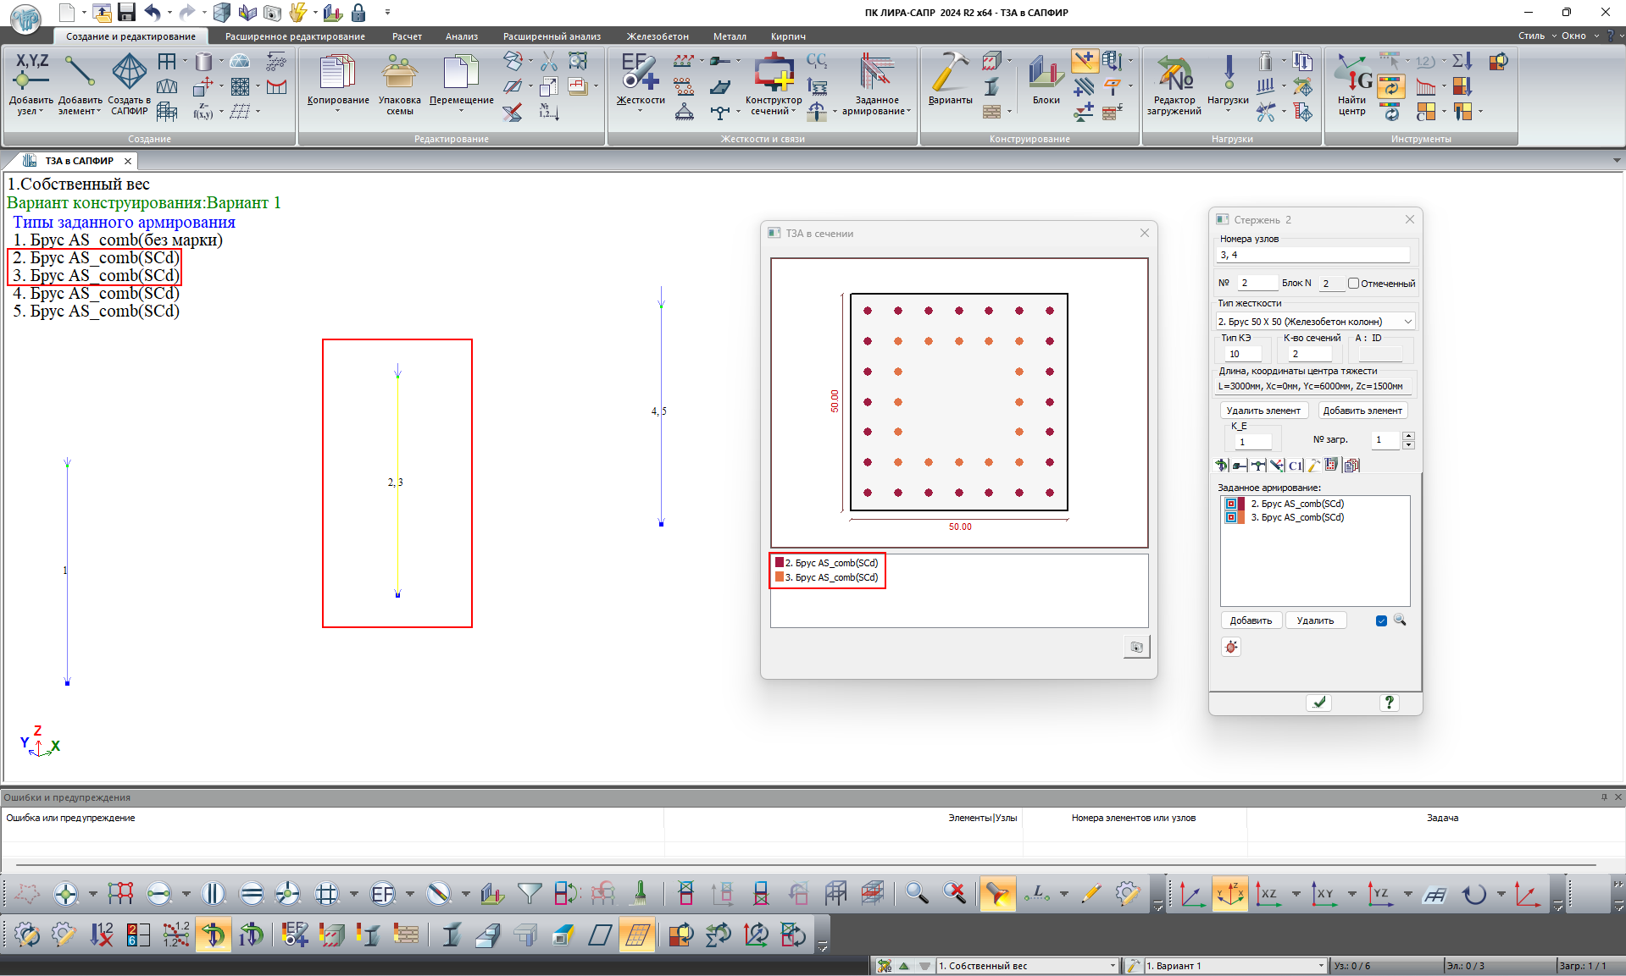Image resolution: width=1626 pixels, height=976 pixels.
Task: Click the Добавить button under reinforcement list
Action: coord(1251,620)
